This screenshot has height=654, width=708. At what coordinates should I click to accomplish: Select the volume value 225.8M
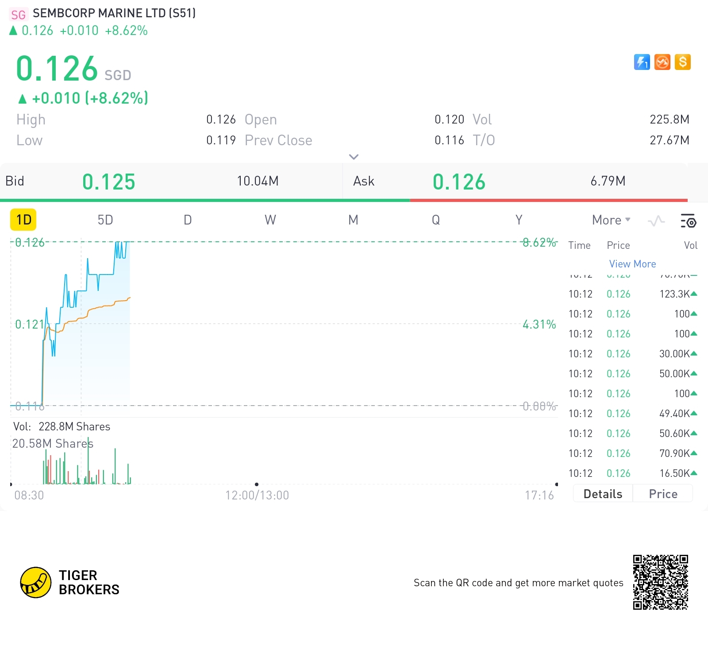pyautogui.click(x=670, y=120)
